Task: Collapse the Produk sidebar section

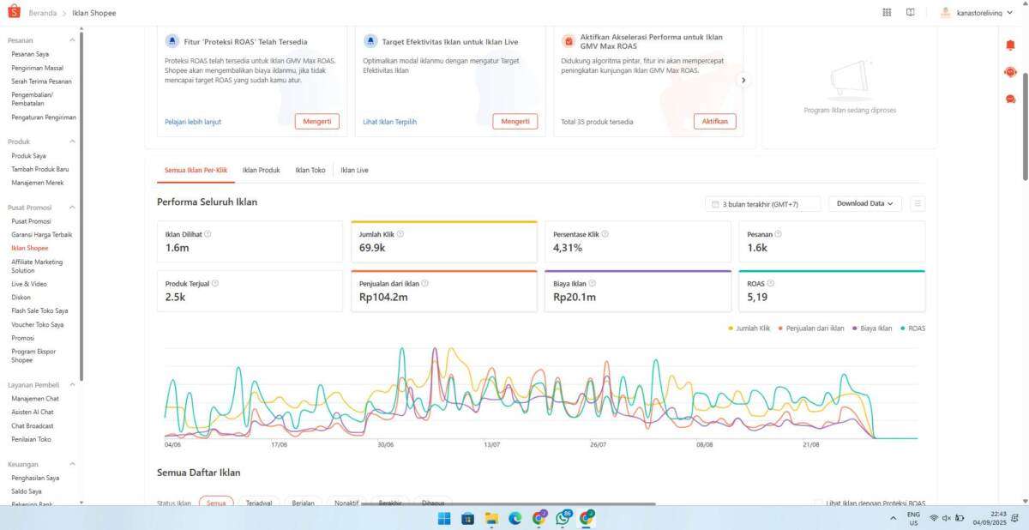Action: click(x=72, y=142)
